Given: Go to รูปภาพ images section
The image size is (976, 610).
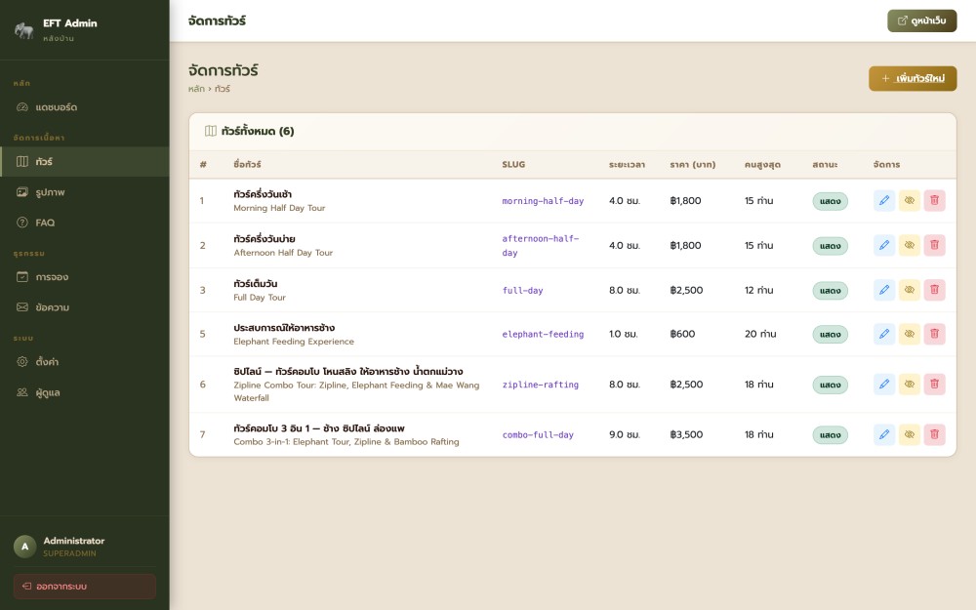Looking at the screenshot, I should click(x=50, y=192).
